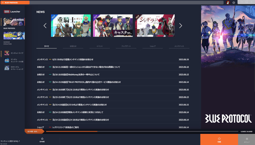Open the 6/21 10:00 scheduled maintenance notice
Image resolution: width=255 pixels, height=145 pixels.
pyautogui.click(x=113, y=60)
